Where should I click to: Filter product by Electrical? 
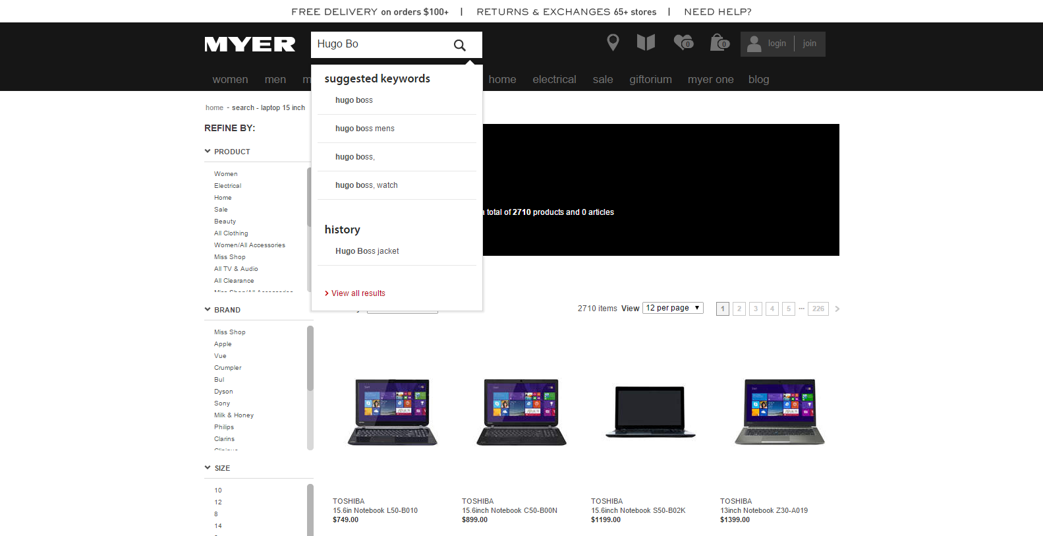coord(227,186)
